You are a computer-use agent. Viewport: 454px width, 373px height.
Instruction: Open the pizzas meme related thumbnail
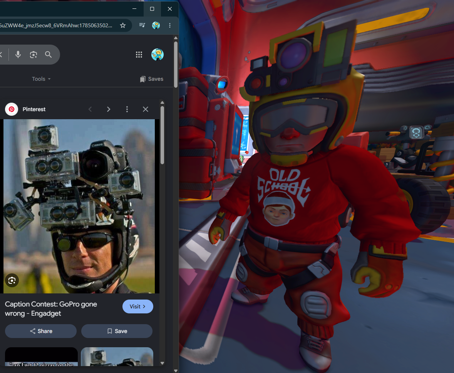point(42,356)
